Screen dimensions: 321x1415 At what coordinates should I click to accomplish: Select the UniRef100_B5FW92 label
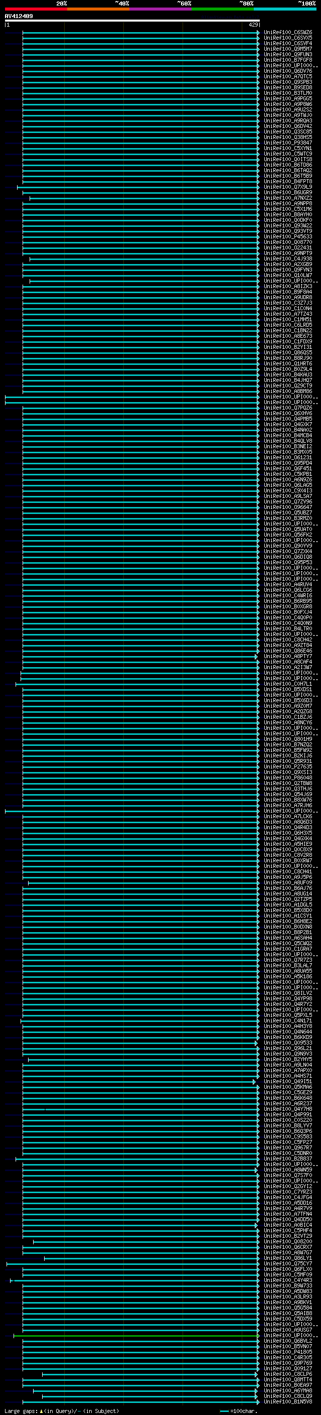pyautogui.click(x=288, y=750)
